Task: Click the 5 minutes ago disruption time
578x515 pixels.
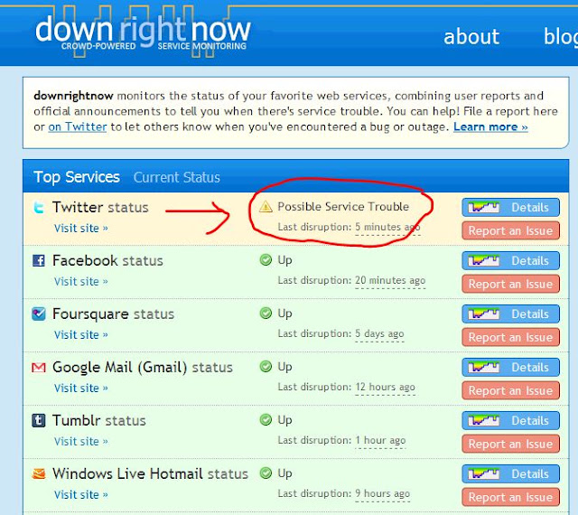Action: [387, 228]
